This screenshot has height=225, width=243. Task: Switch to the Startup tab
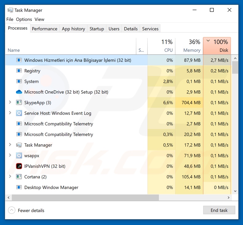point(97,29)
